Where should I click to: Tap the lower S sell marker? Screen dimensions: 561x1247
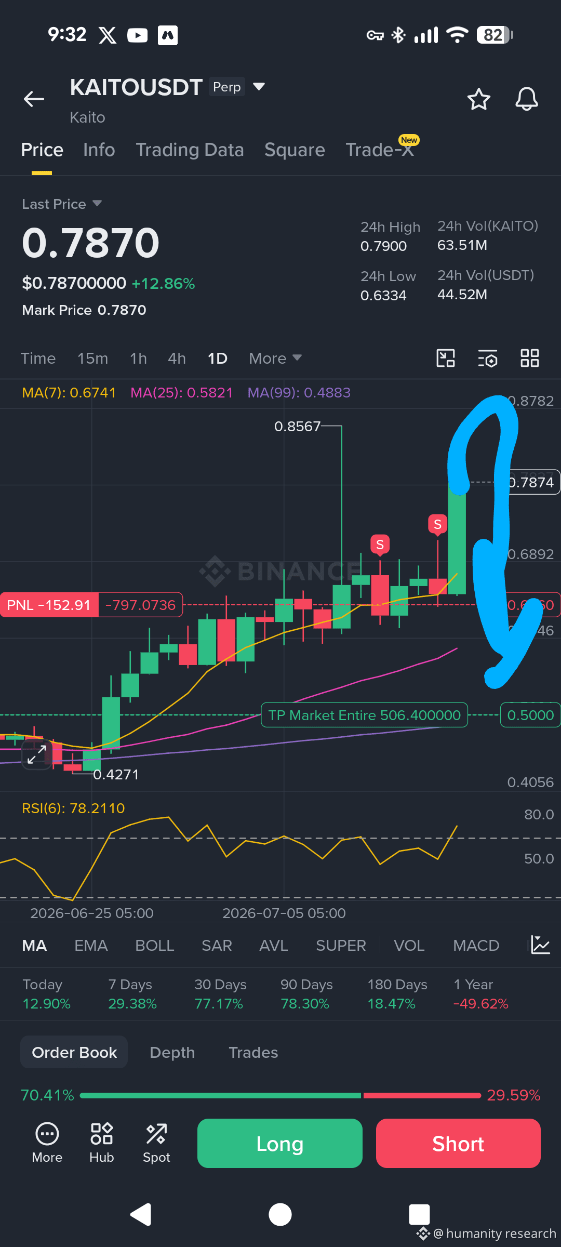coord(380,545)
